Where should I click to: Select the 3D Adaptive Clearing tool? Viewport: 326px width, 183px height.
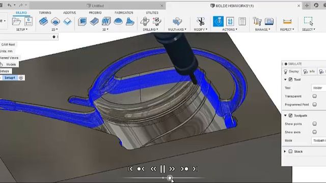[x=83, y=21]
